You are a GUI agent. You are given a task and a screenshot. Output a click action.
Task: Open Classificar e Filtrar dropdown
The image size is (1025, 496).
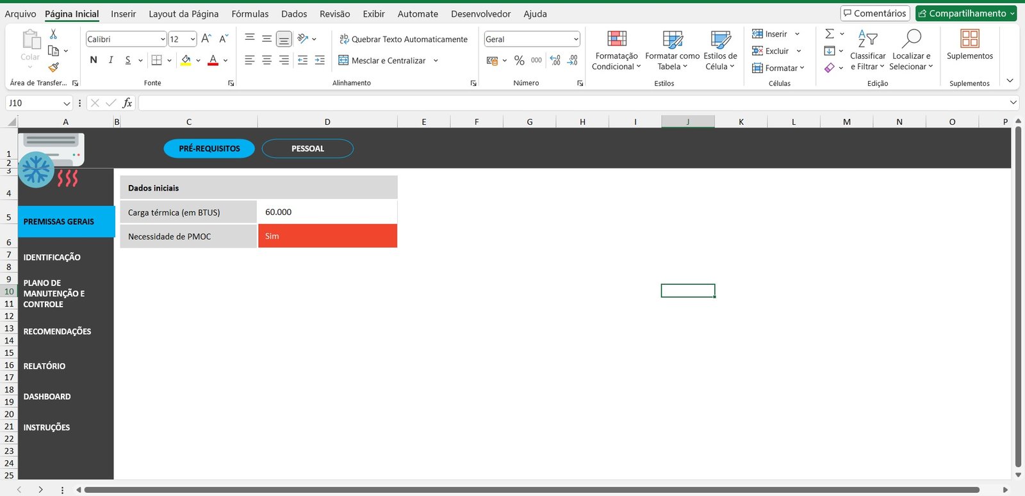coord(867,50)
